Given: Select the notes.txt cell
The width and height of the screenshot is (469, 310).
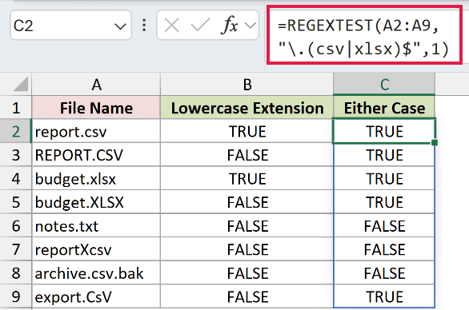Looking at the screenshot, I should pos(96,225).
